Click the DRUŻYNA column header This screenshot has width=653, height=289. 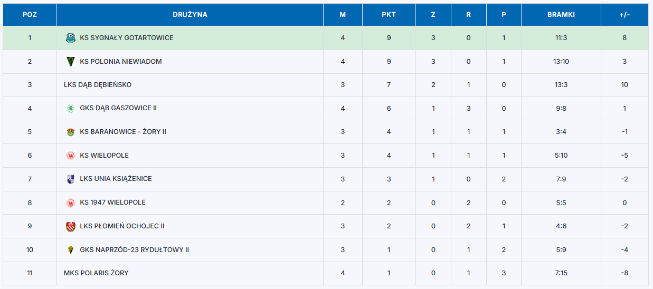[x=190, y=15]
